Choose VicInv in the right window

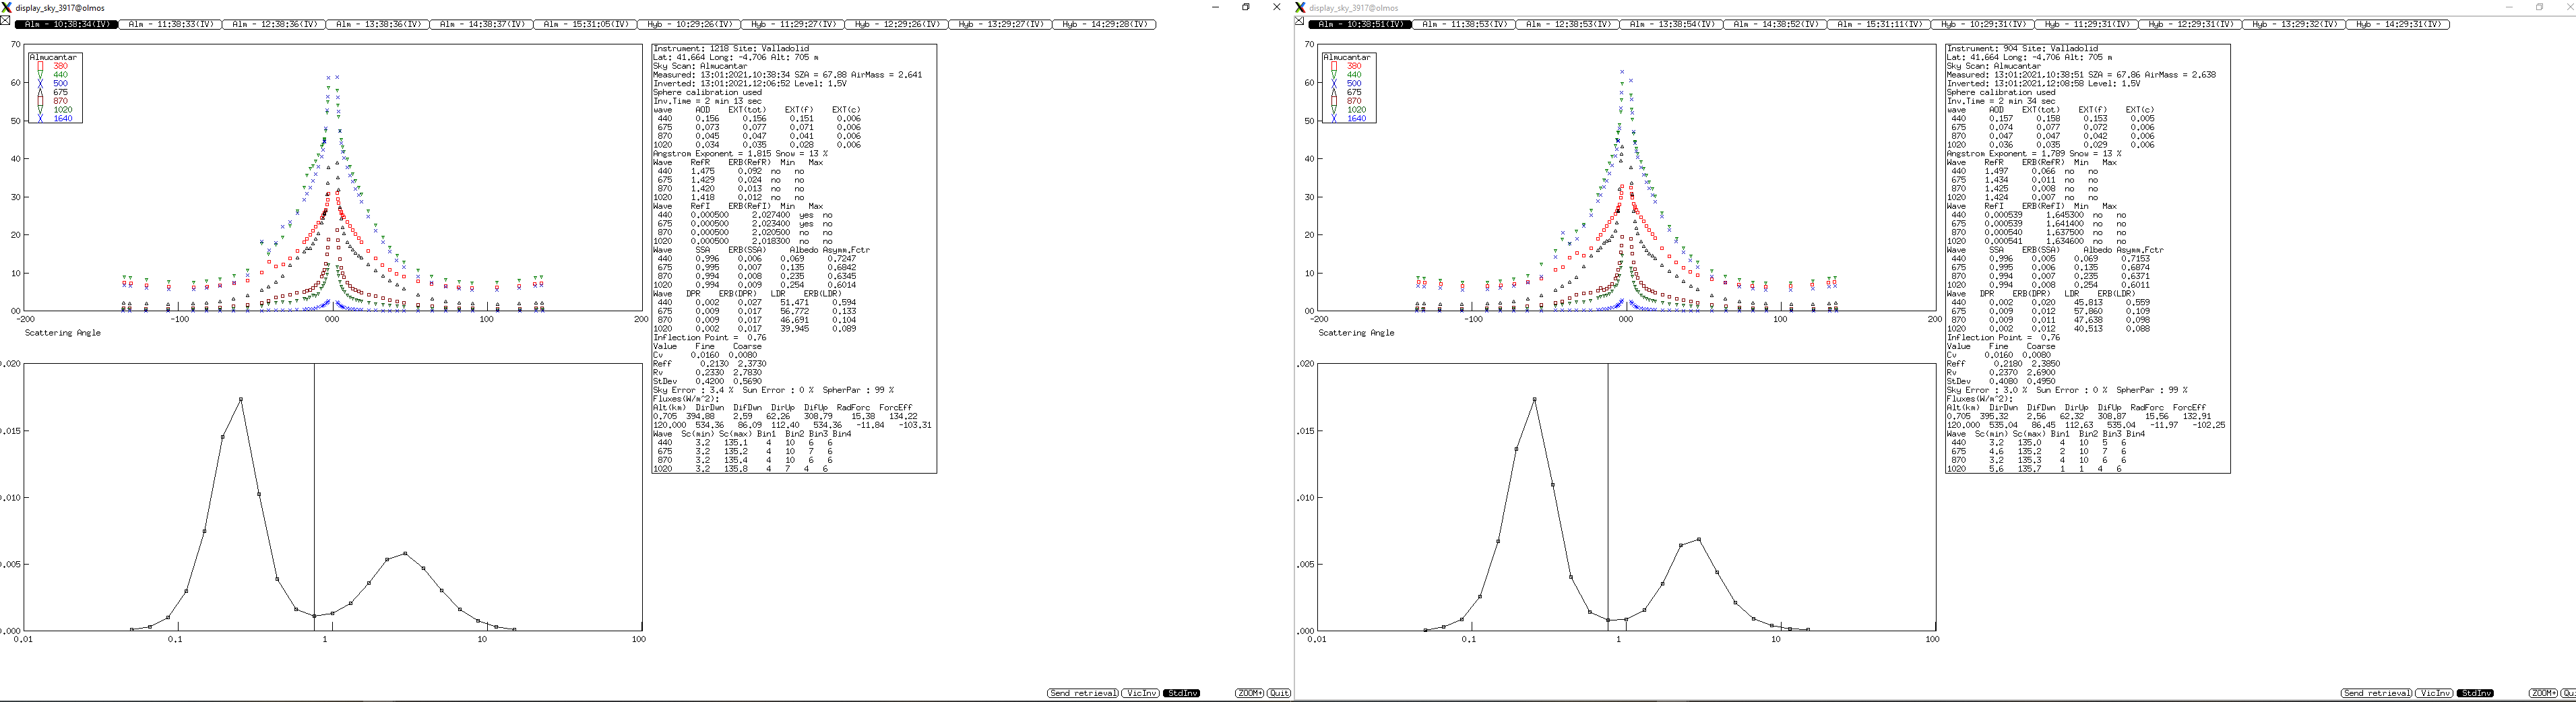(2435, 693)
